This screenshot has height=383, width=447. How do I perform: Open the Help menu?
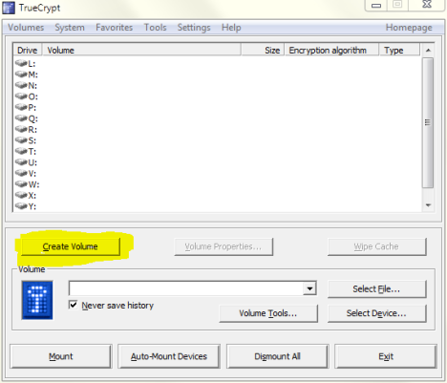pyautogui.click(x=231, y=28)
